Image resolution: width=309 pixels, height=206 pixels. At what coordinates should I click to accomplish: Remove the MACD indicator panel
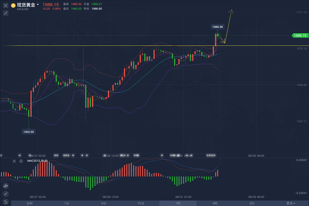[x=14, y=161]
